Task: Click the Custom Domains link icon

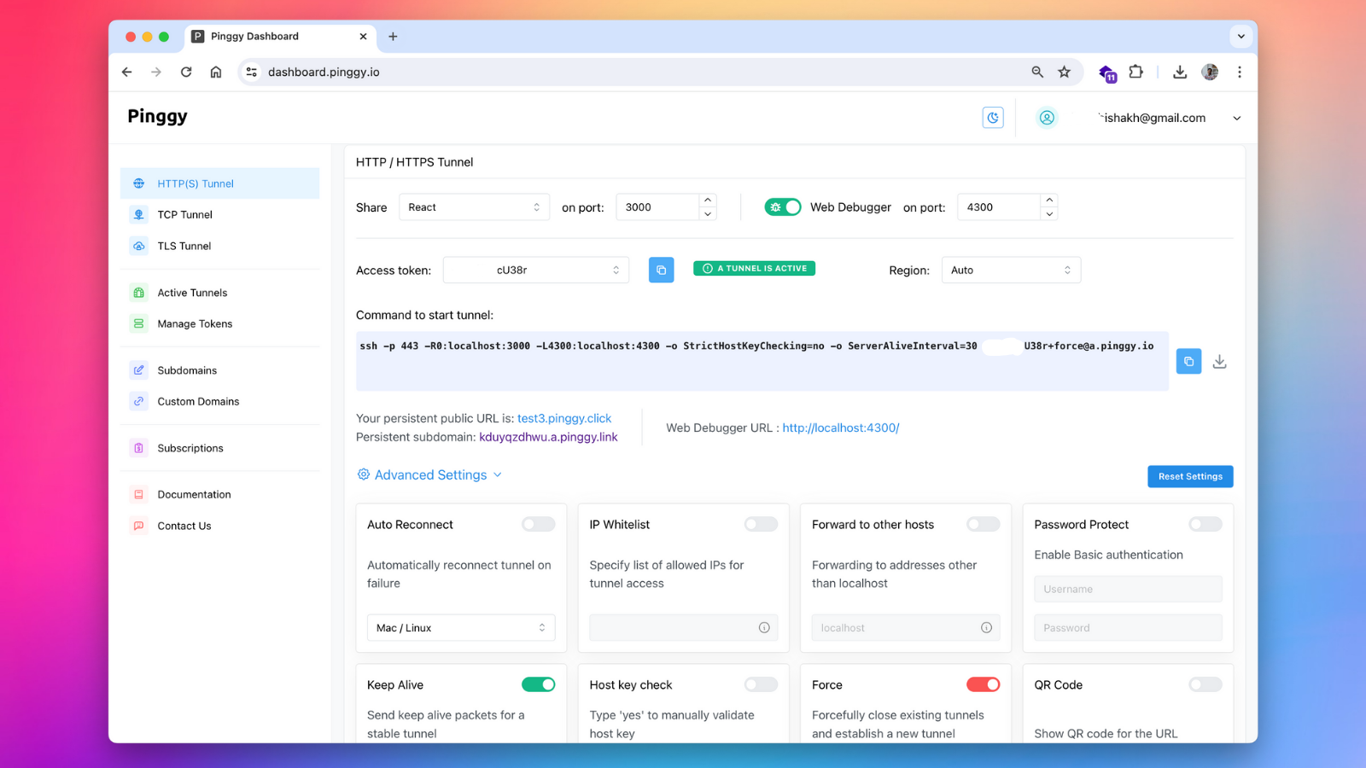Action: (x=138, y=401)
